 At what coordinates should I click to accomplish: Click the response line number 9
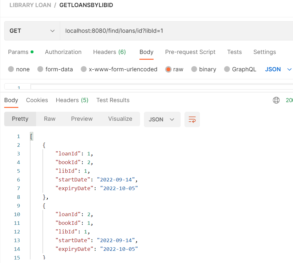click(x=18, y=206)
